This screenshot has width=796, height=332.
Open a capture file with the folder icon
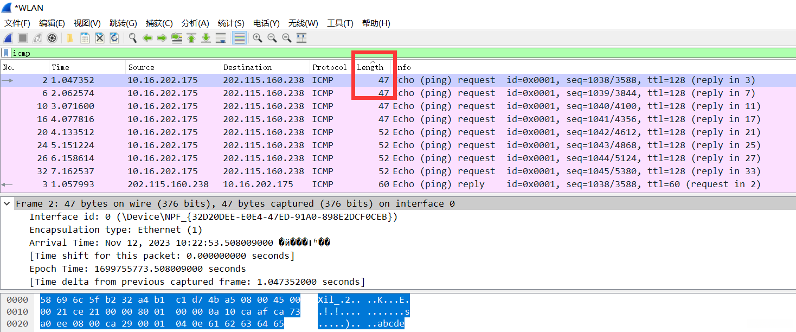pyautogui.click(x=70, y=38)
